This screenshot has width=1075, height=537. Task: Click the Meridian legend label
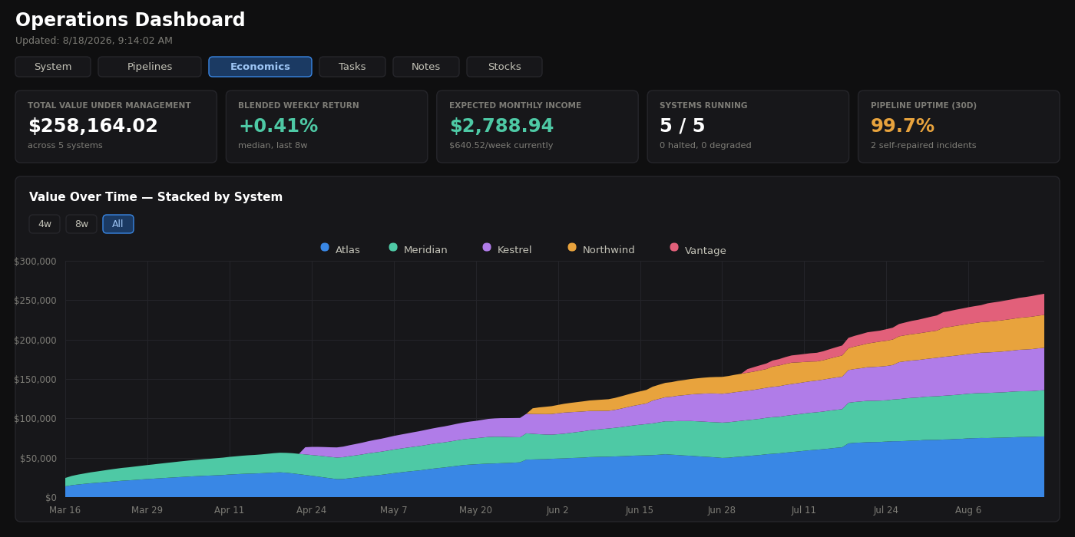coord(425,250)
